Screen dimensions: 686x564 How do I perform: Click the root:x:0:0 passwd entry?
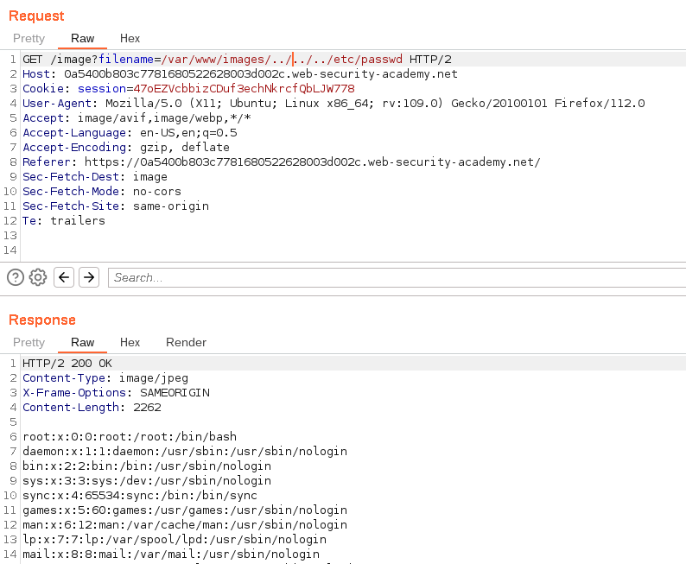point(130,437)
